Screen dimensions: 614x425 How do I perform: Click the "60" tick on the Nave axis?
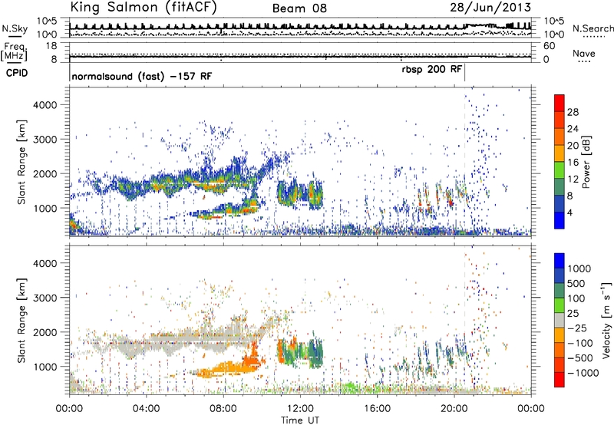pyautogui.click(x=549, y=46)
